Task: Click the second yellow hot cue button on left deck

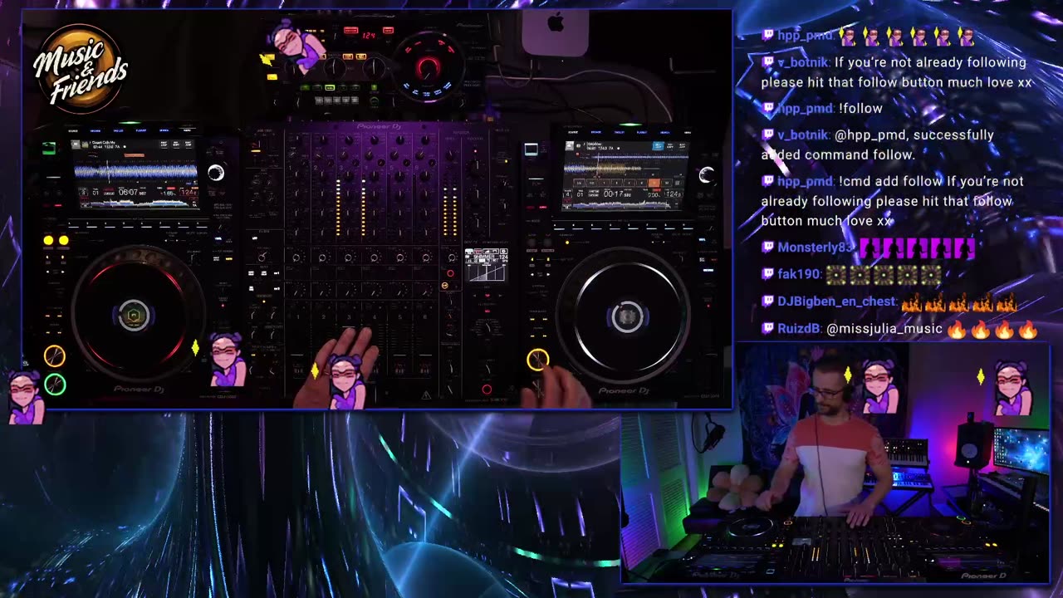Action: (x=63, y=241)
